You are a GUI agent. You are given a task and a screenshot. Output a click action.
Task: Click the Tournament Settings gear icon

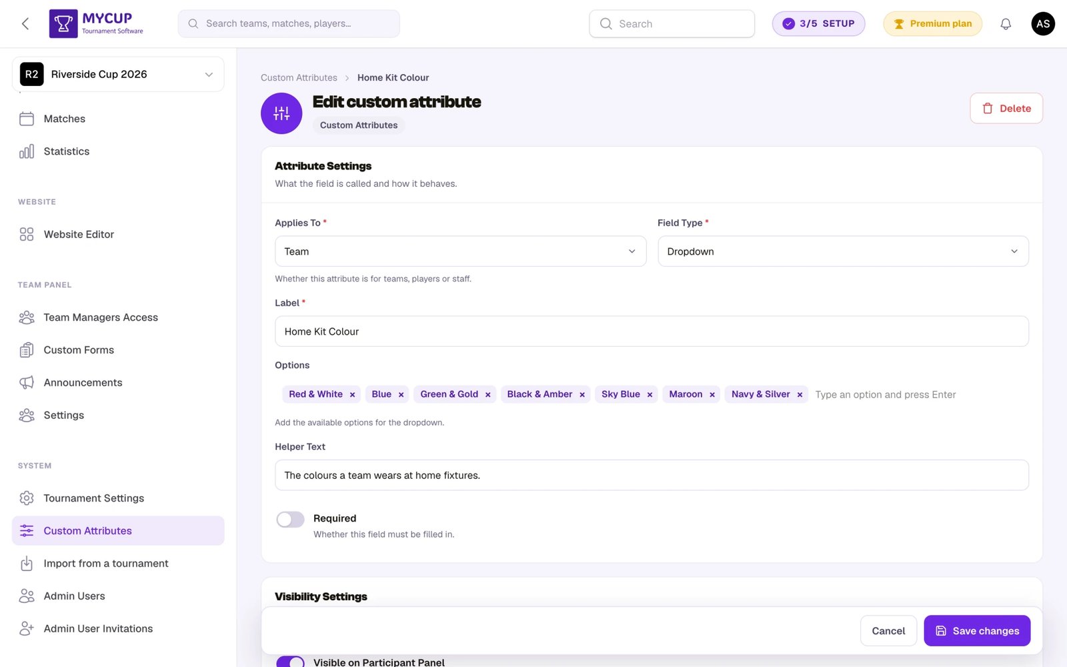tap(27, 498)
